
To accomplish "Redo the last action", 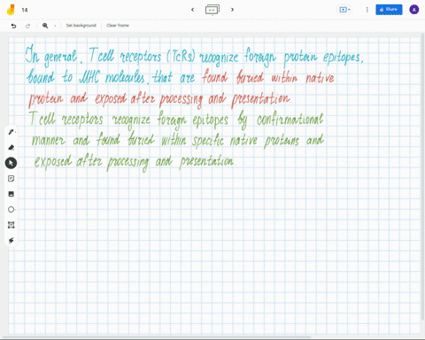I will point(27,26).
